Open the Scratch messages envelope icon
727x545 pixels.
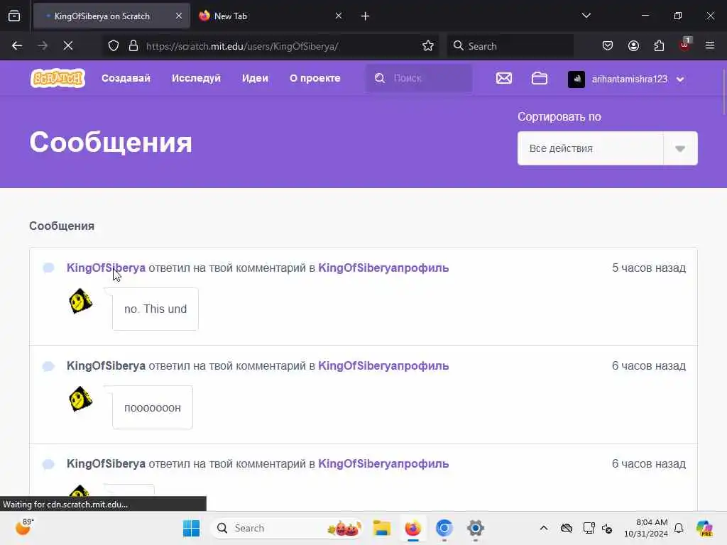[x=504, y=78]
